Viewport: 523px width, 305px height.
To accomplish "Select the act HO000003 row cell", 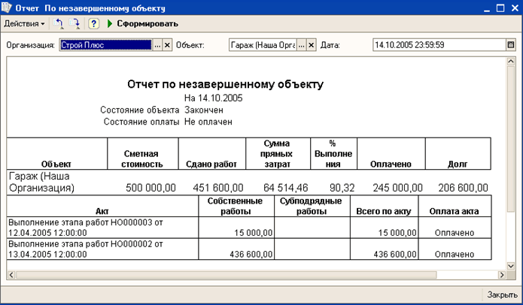I will pyautogui.click(x=102, y=227).
